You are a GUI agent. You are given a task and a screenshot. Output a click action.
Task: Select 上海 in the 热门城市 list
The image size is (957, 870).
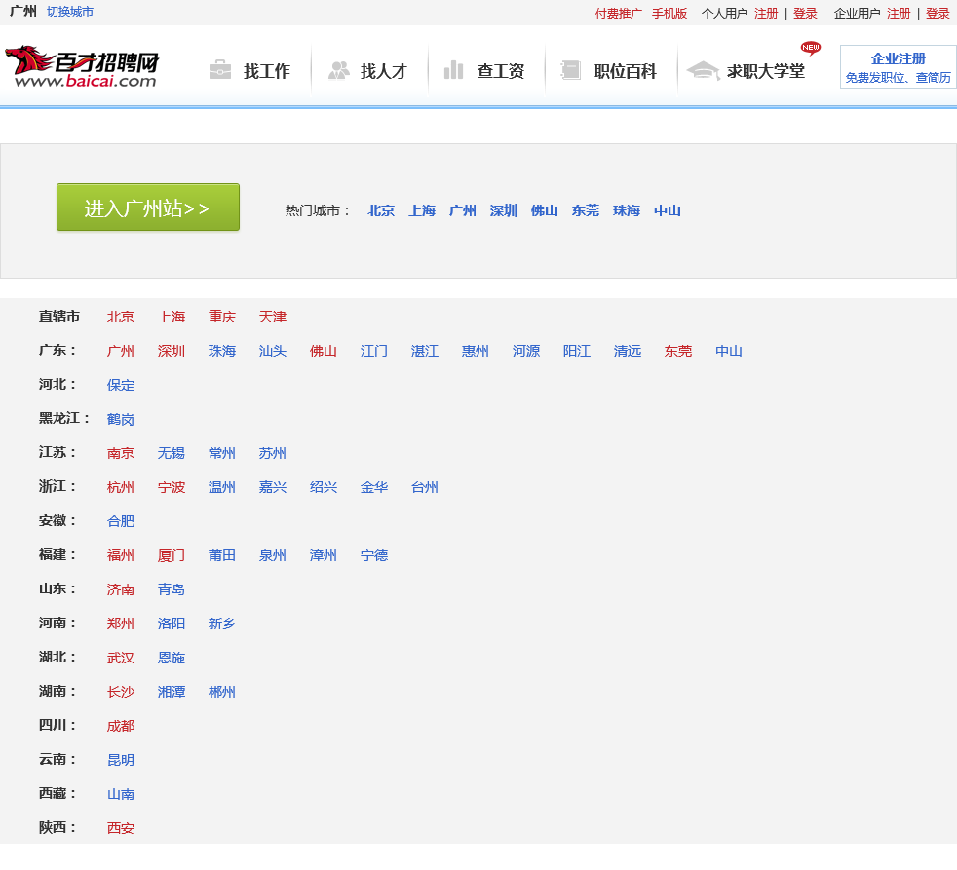click(x=422, y=210)
